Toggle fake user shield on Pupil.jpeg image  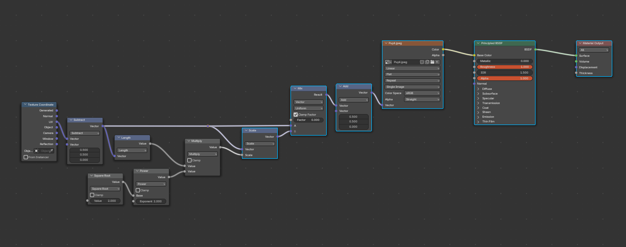pos(422,62)
